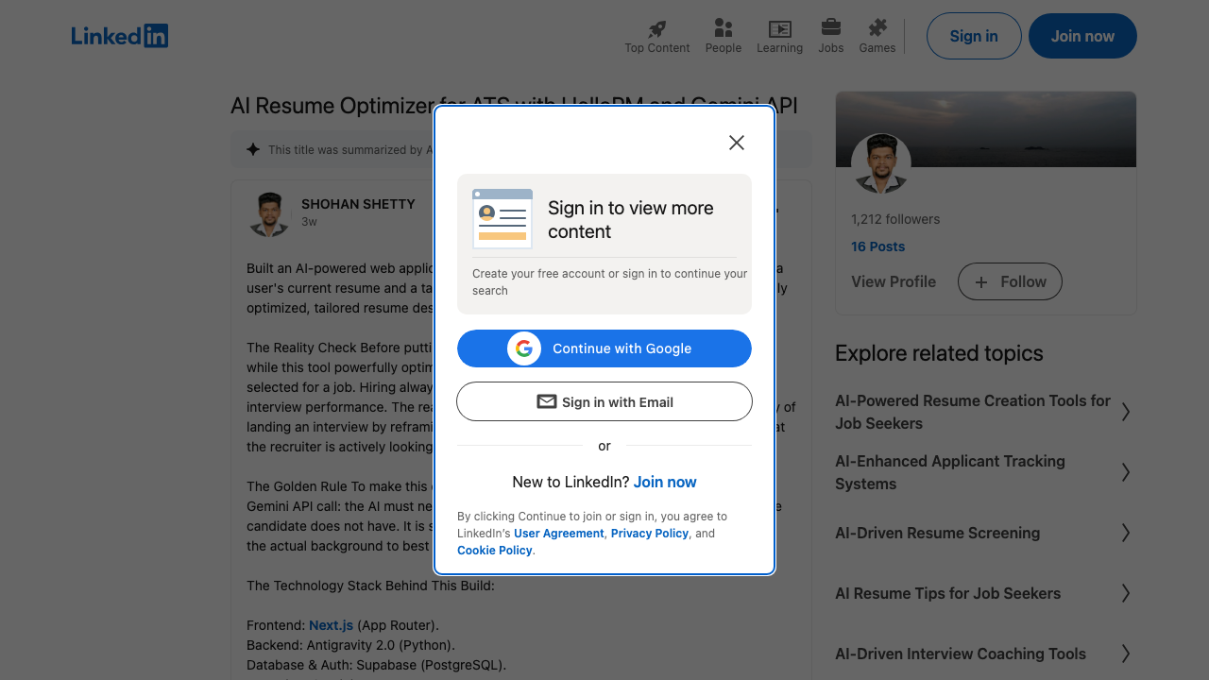Open sidebar profile photo
Screen dimensions: 1209x680
tap(881, 163)
